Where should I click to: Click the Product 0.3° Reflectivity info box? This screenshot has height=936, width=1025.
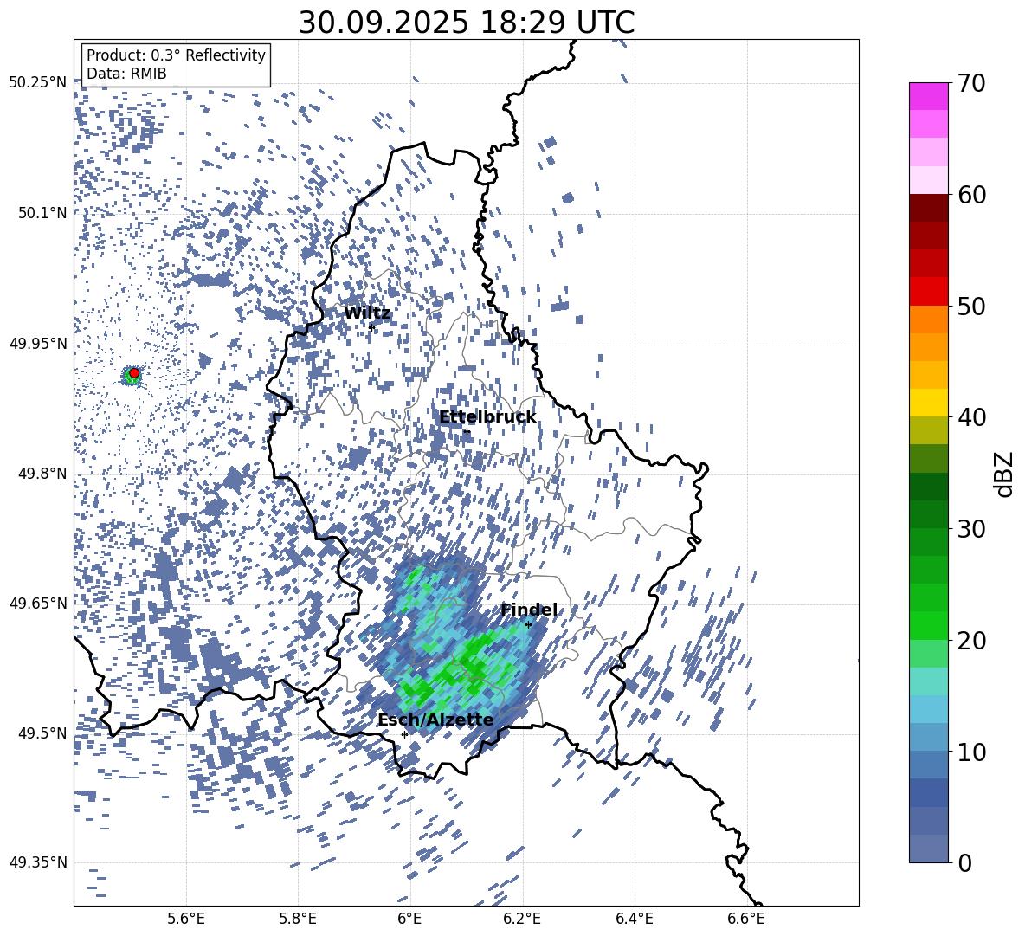tap(176, 65)
